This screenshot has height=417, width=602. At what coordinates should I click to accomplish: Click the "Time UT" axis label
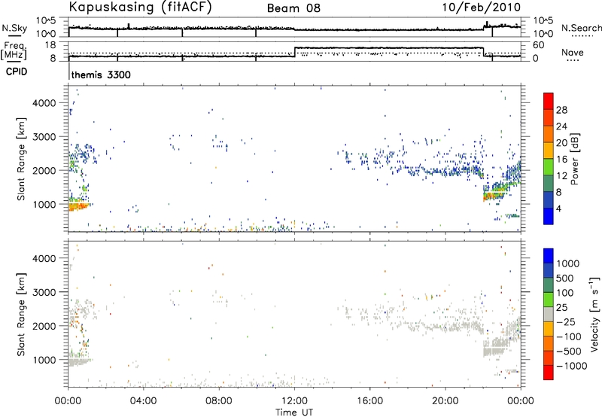pyautogui.click(x=294, y=412)
